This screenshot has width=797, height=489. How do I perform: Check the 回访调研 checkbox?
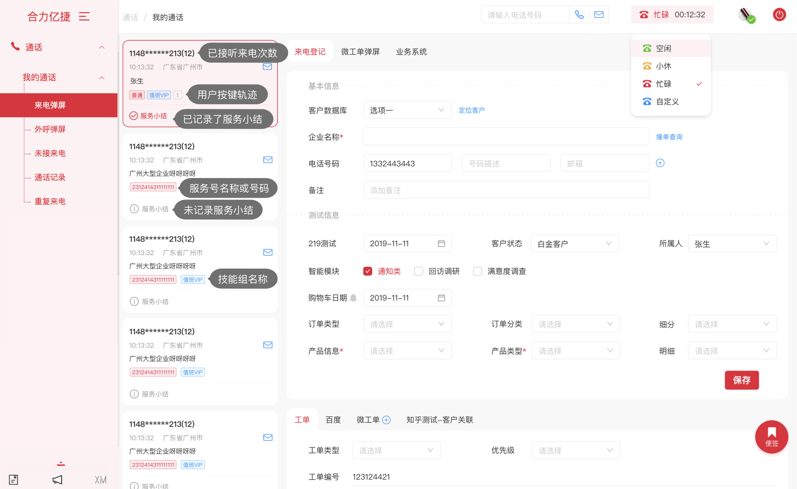coord(419,271)
